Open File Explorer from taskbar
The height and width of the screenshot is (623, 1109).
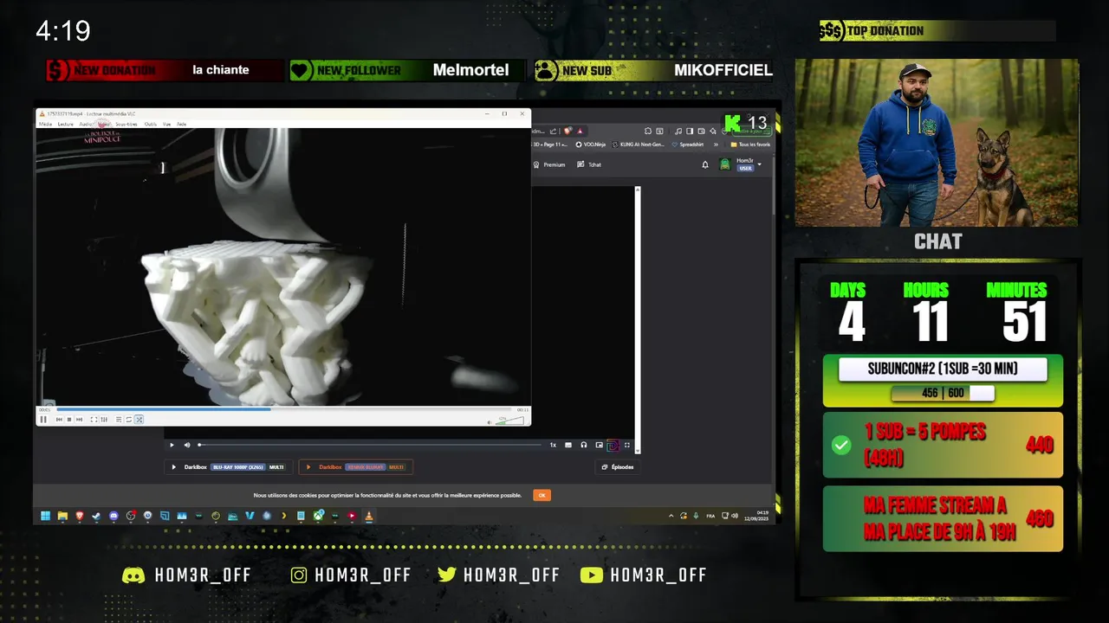62,516
